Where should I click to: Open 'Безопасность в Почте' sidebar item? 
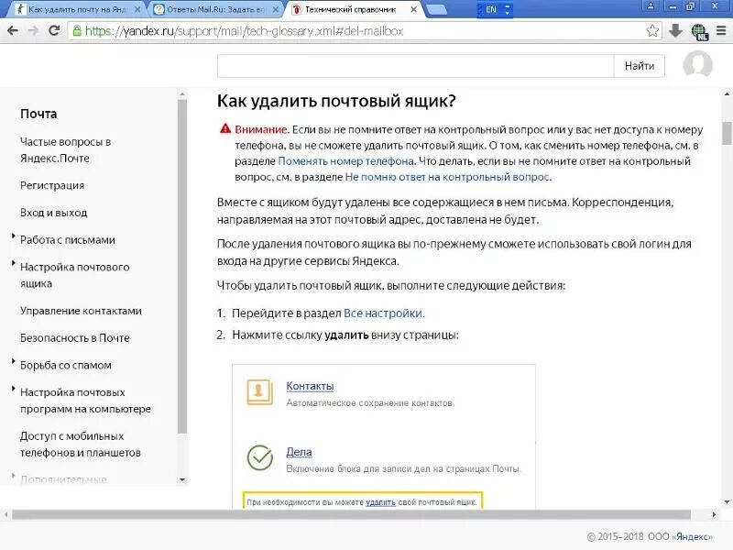click(75, 338)
